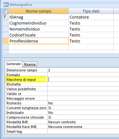Click the Tipo dati column header
The width and height of the screenshot is (119, 139).
pos(91,11)
